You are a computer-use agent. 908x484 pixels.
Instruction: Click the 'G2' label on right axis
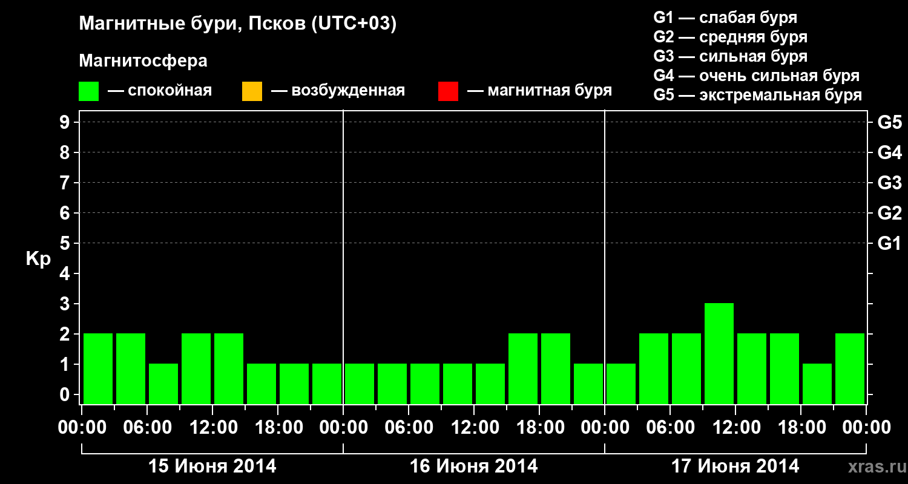coord(890,213)
